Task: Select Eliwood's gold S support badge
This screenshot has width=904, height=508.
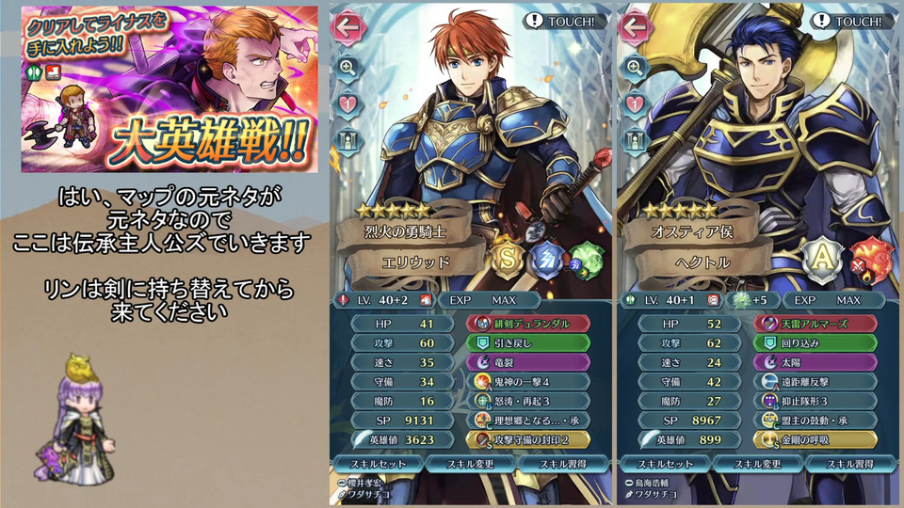Action: click(x=508, y=260)
